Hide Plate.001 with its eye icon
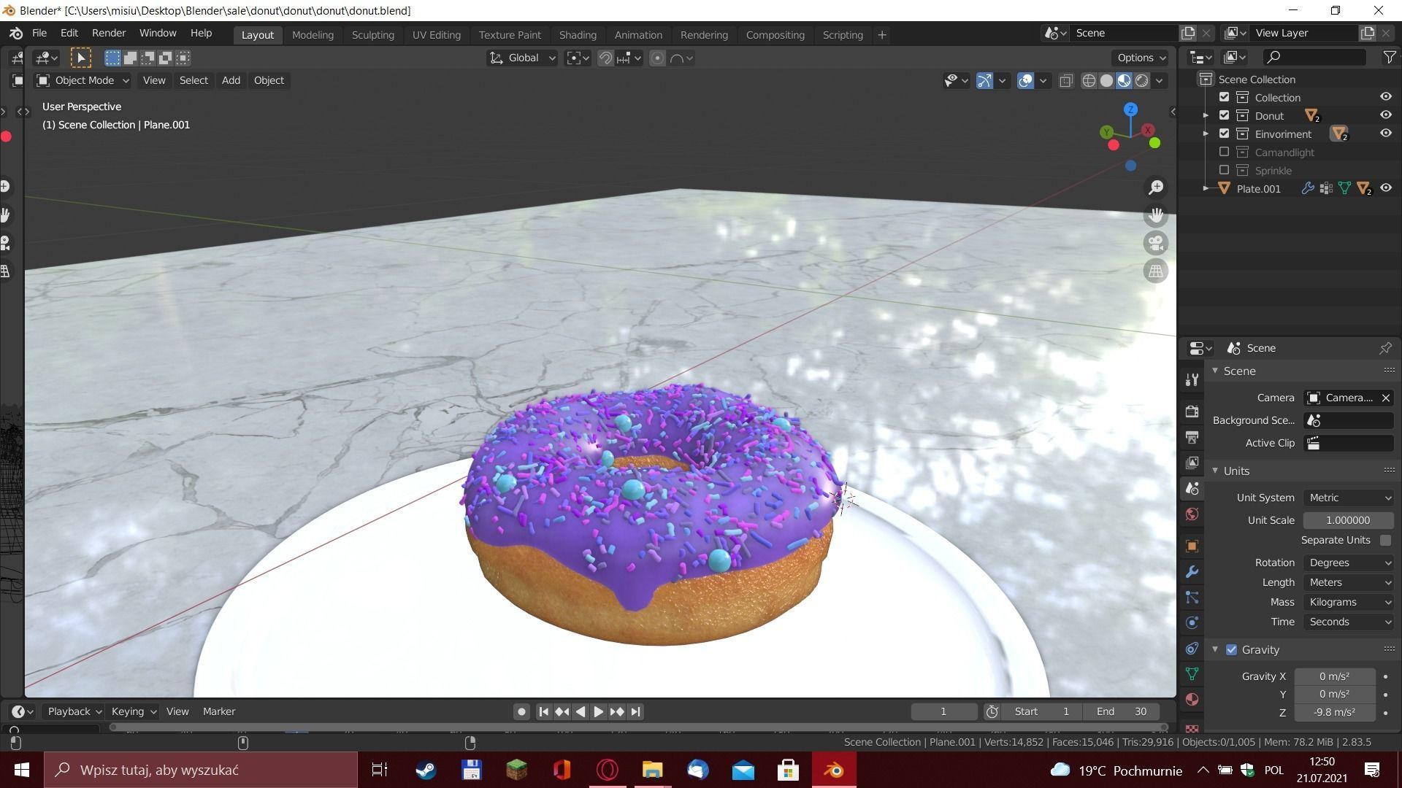The image size is (1402, 788). (1385, 188)
